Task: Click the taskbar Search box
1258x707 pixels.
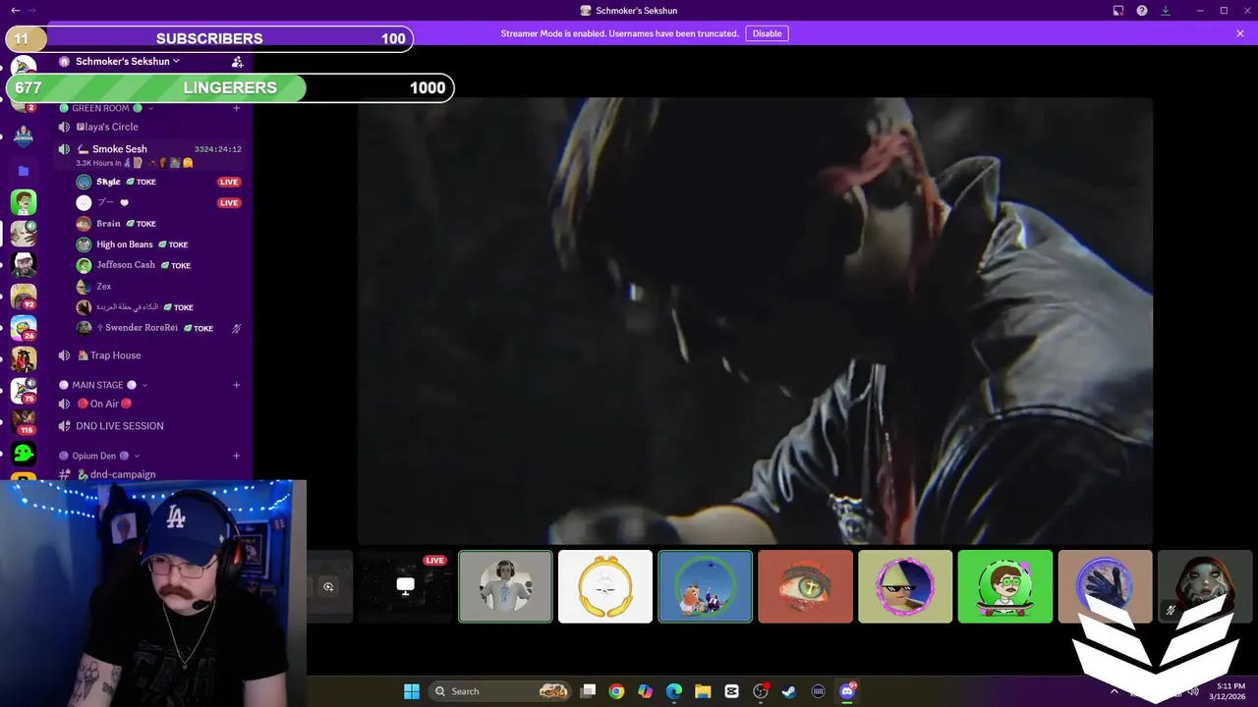Action: pos(501,691)
